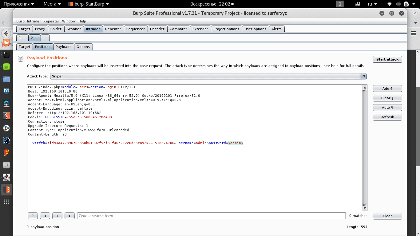
Task: Click the volume speaker icon in top bar
Action: [x=398, y=4]
